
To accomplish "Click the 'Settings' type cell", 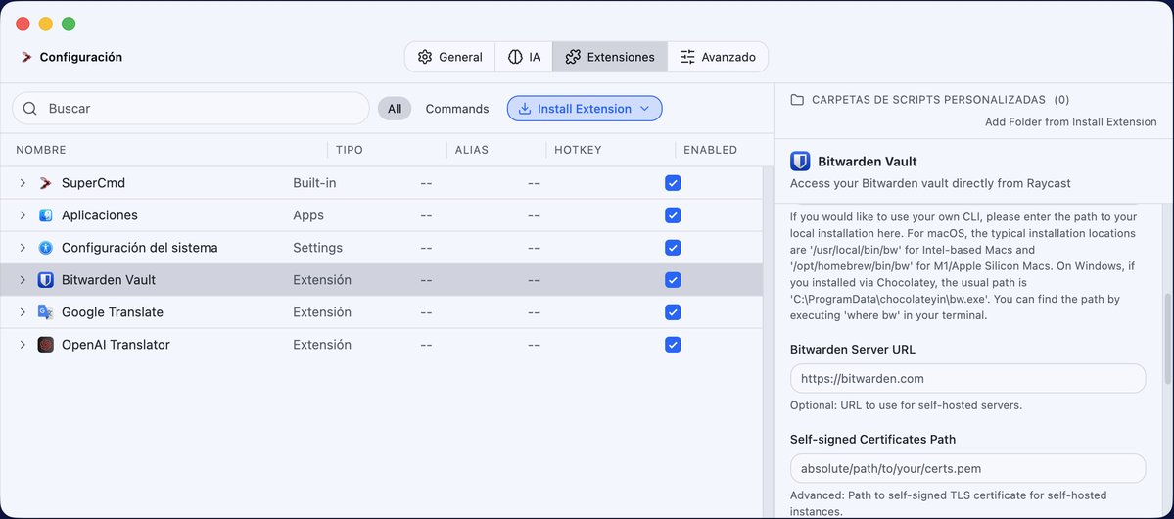I will point(317,247).
